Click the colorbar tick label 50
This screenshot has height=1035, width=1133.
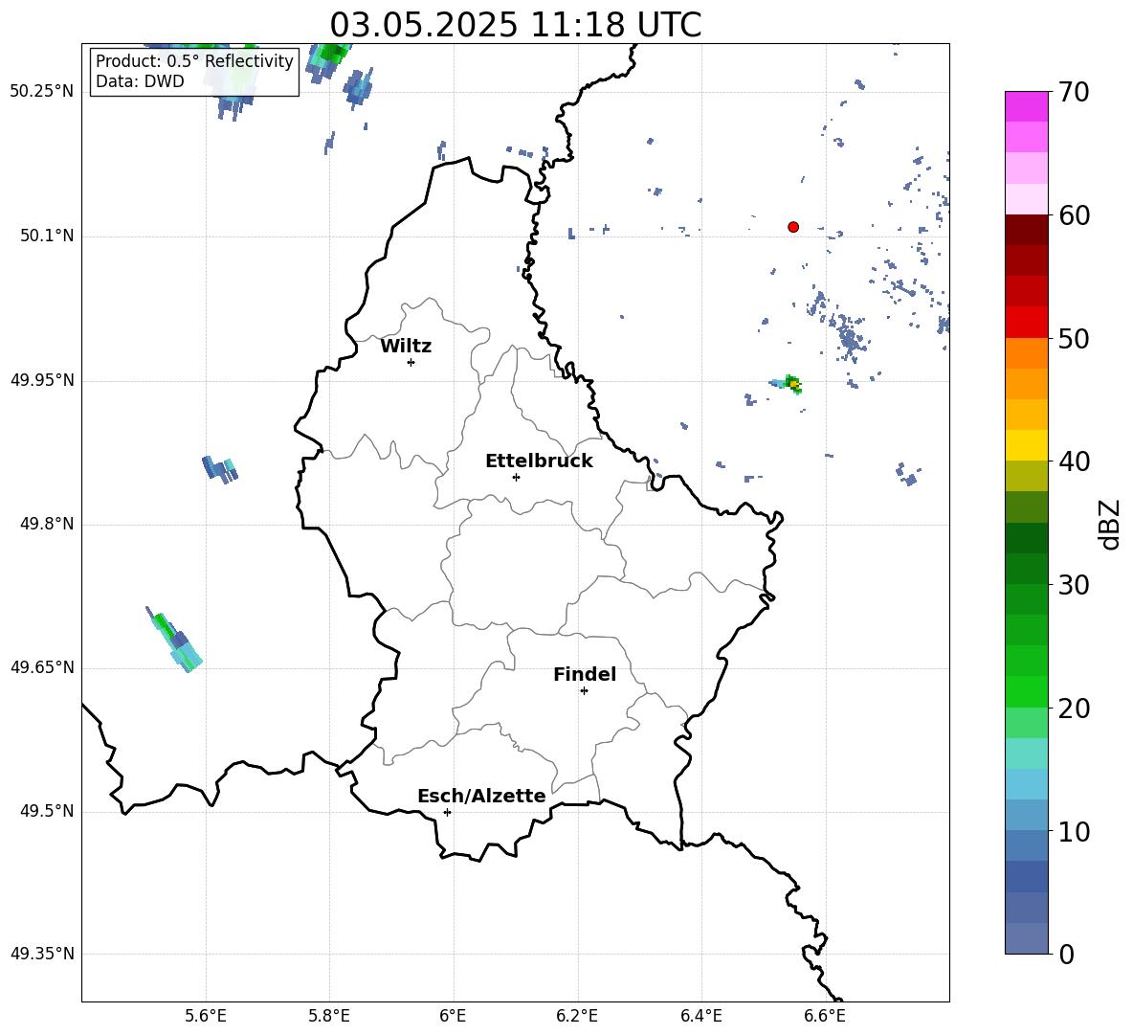pos(1074,339)
